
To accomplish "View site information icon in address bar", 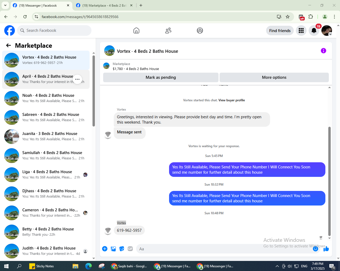I will (x=37, y=17).
